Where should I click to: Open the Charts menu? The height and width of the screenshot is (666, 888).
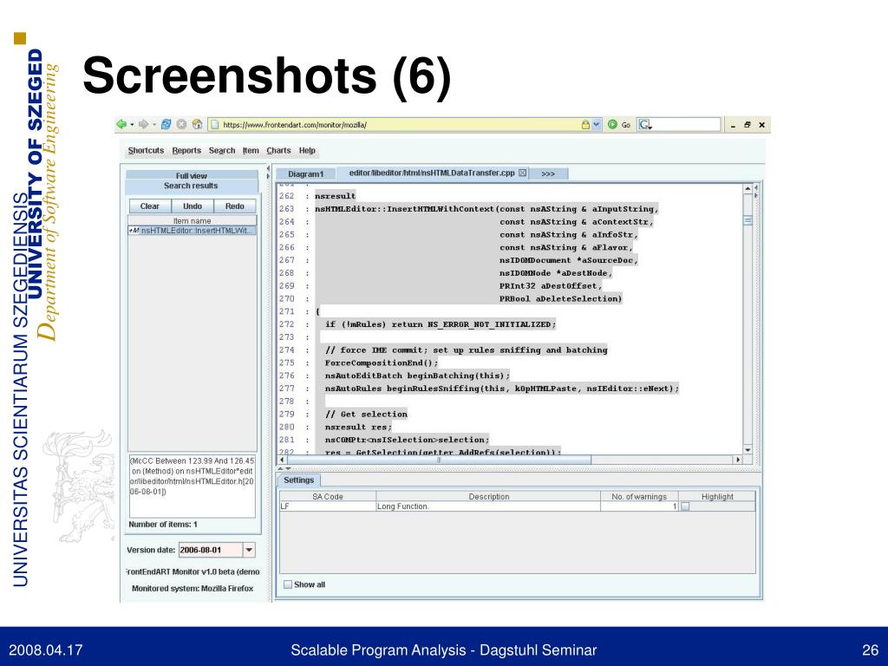point(278,150)
